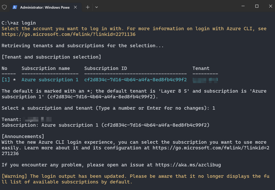
Task: Click the shield icon in the title bar
Action: click(4, 7)
